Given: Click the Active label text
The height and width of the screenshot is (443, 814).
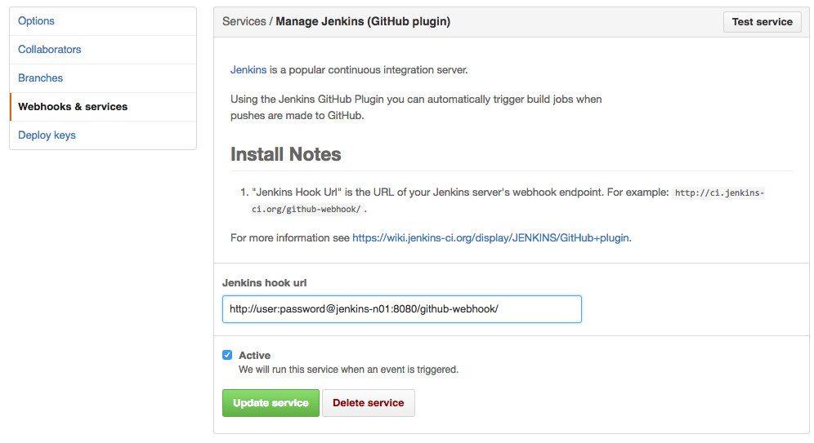Looking at the screenshot, I should (254, 356).
